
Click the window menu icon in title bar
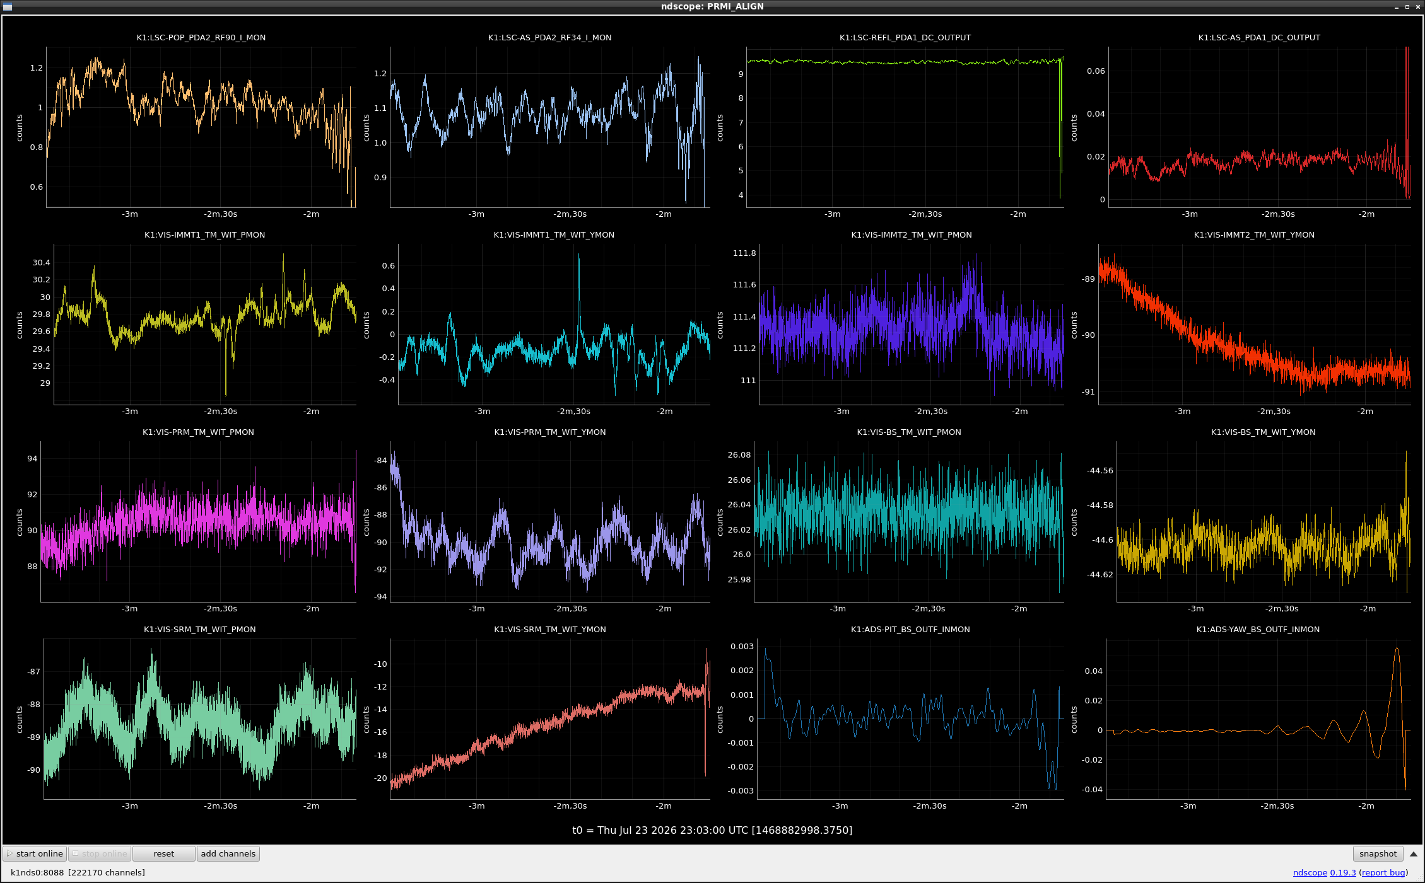(x=8, y=6)
